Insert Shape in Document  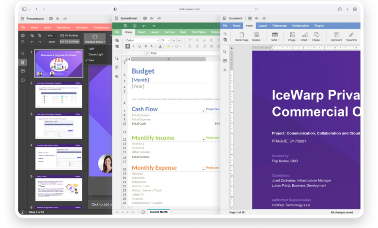tap(317, 37)
